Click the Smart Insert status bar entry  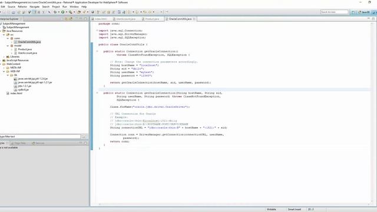295,210
